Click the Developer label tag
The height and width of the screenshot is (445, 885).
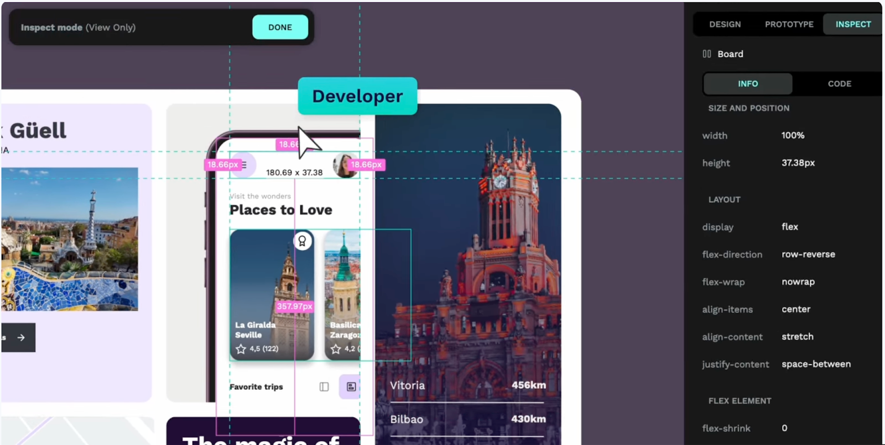click(357, 96)
